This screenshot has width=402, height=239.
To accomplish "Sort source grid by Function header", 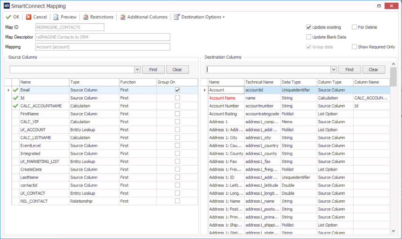I will point(138,82).
